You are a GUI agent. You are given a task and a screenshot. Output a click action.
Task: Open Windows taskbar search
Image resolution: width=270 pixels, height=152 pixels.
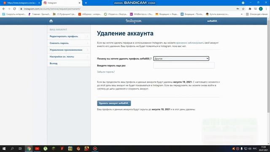(12, 149)
